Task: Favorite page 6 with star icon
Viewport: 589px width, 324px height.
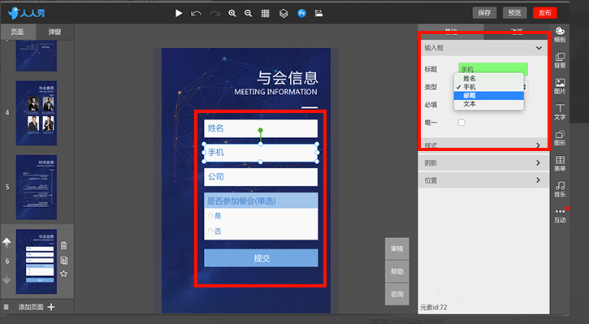Action: click(64, 274)
